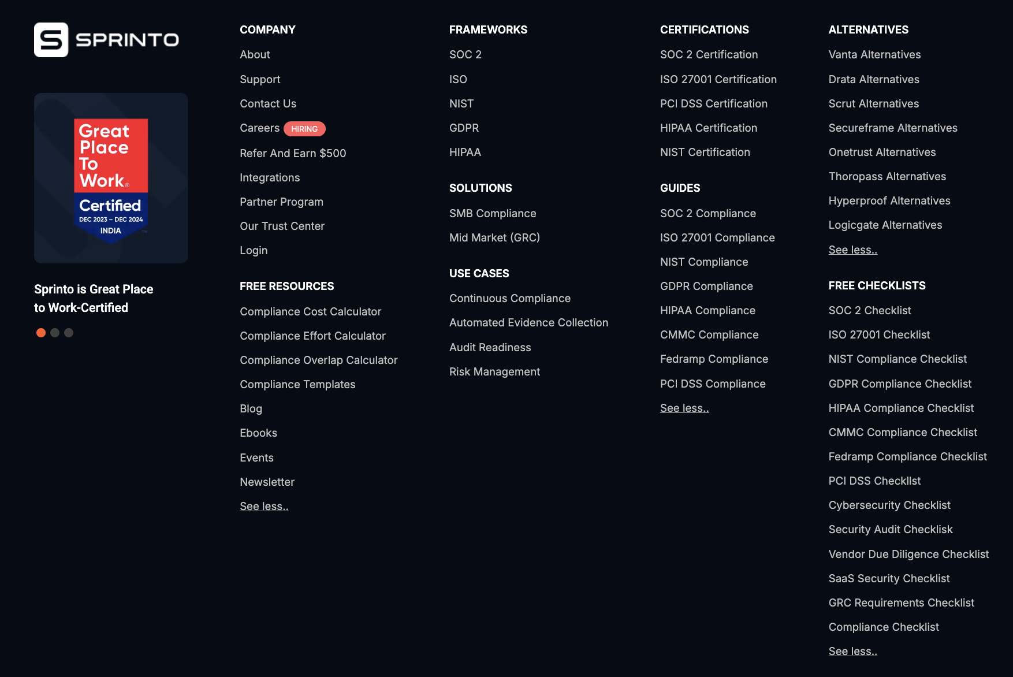Collapse the Guides list with See less
The image size is (1013, 677).
[684, 408]
